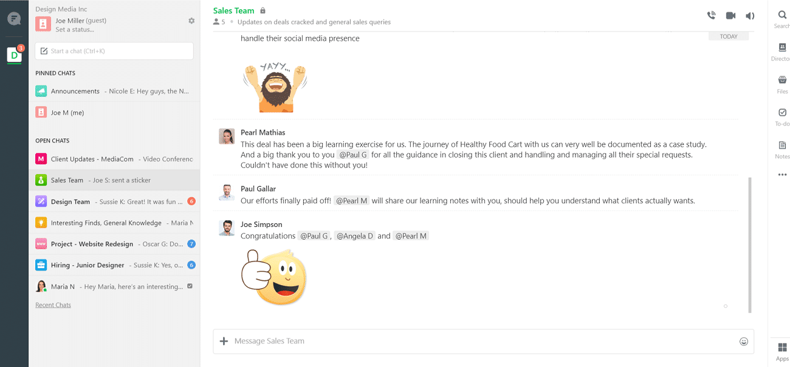
Task: Click the @Paul G mention in Pearl's message
Action: click(x=353, y=154)
